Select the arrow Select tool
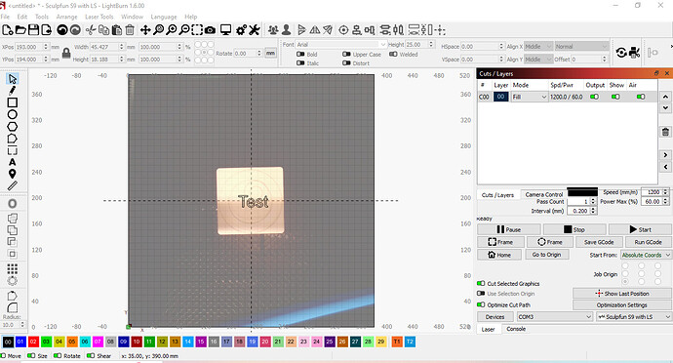Viewport: 673px width, 363px height. click(x=13, y=79)
